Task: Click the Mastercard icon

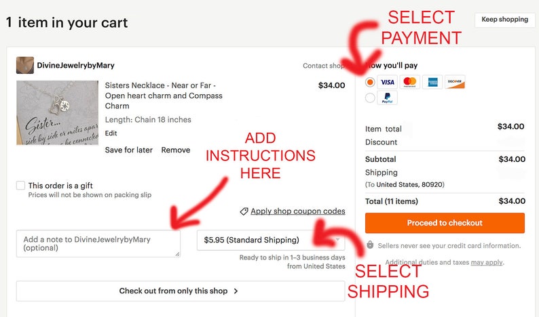Action: coord(410,82)
